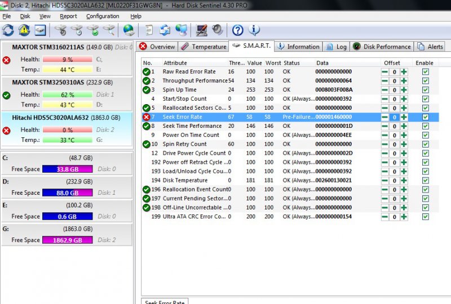Disable Seek Error Rate attribute checkbox
The image size is (451, 304).
coord(426,117)
